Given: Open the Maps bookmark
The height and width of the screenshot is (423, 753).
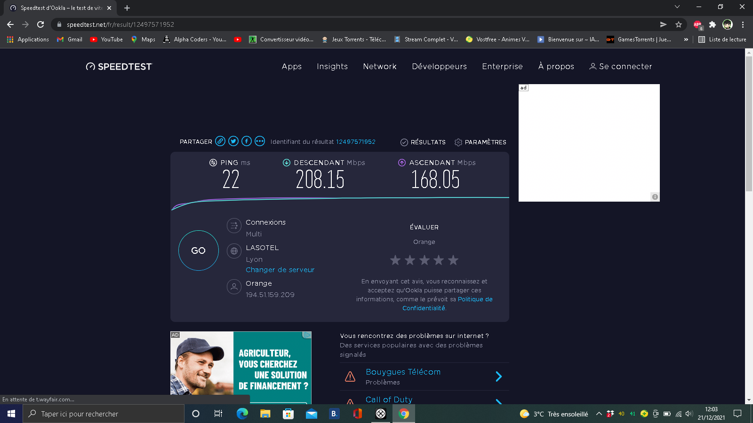Looking at the screenshot, I should (143, 39).
